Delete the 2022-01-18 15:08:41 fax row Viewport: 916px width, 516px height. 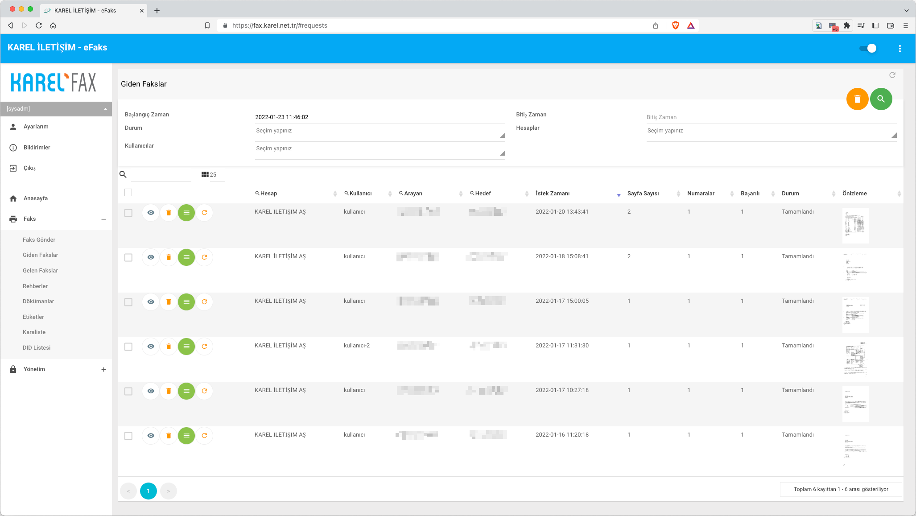(169, 257)
